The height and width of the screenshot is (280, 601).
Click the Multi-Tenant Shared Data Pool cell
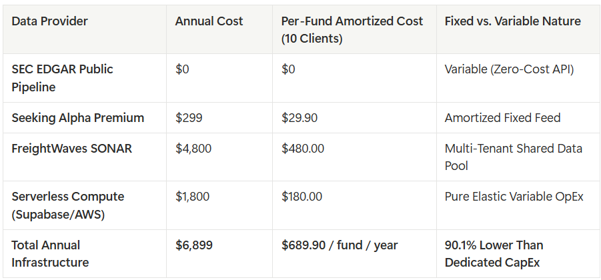(x=514, y=157)
